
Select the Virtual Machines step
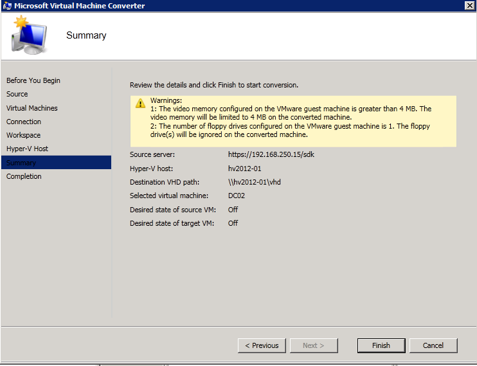(x=32, y=108)
